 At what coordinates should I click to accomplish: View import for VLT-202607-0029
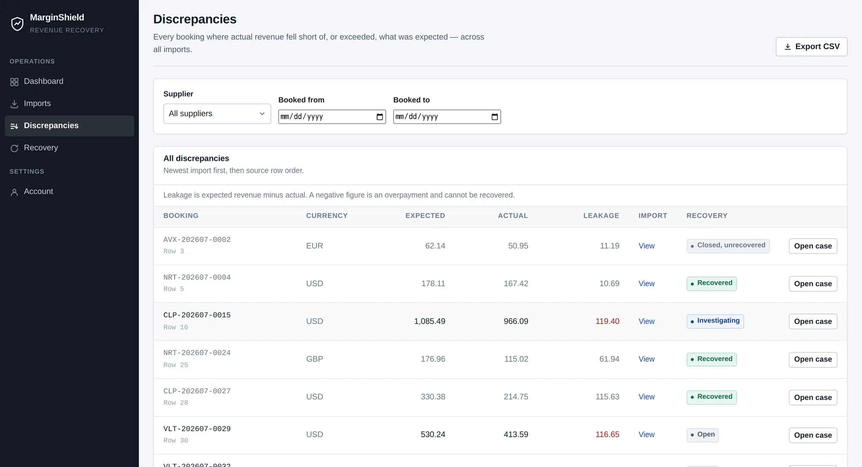coord(646,435)
